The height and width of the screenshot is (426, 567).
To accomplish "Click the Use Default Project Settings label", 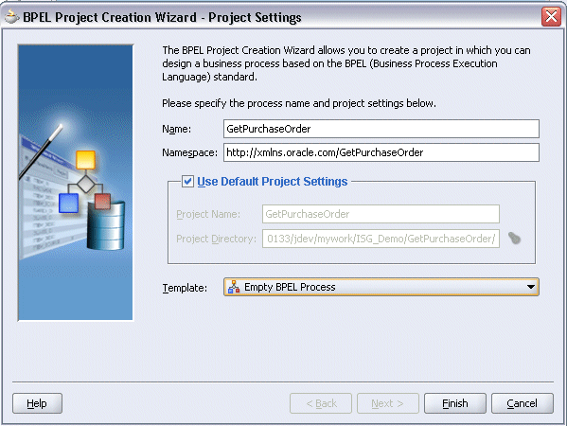I will point(273,181).
